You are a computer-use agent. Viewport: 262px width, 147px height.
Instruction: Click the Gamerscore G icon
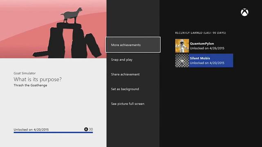tap(86, 129)
